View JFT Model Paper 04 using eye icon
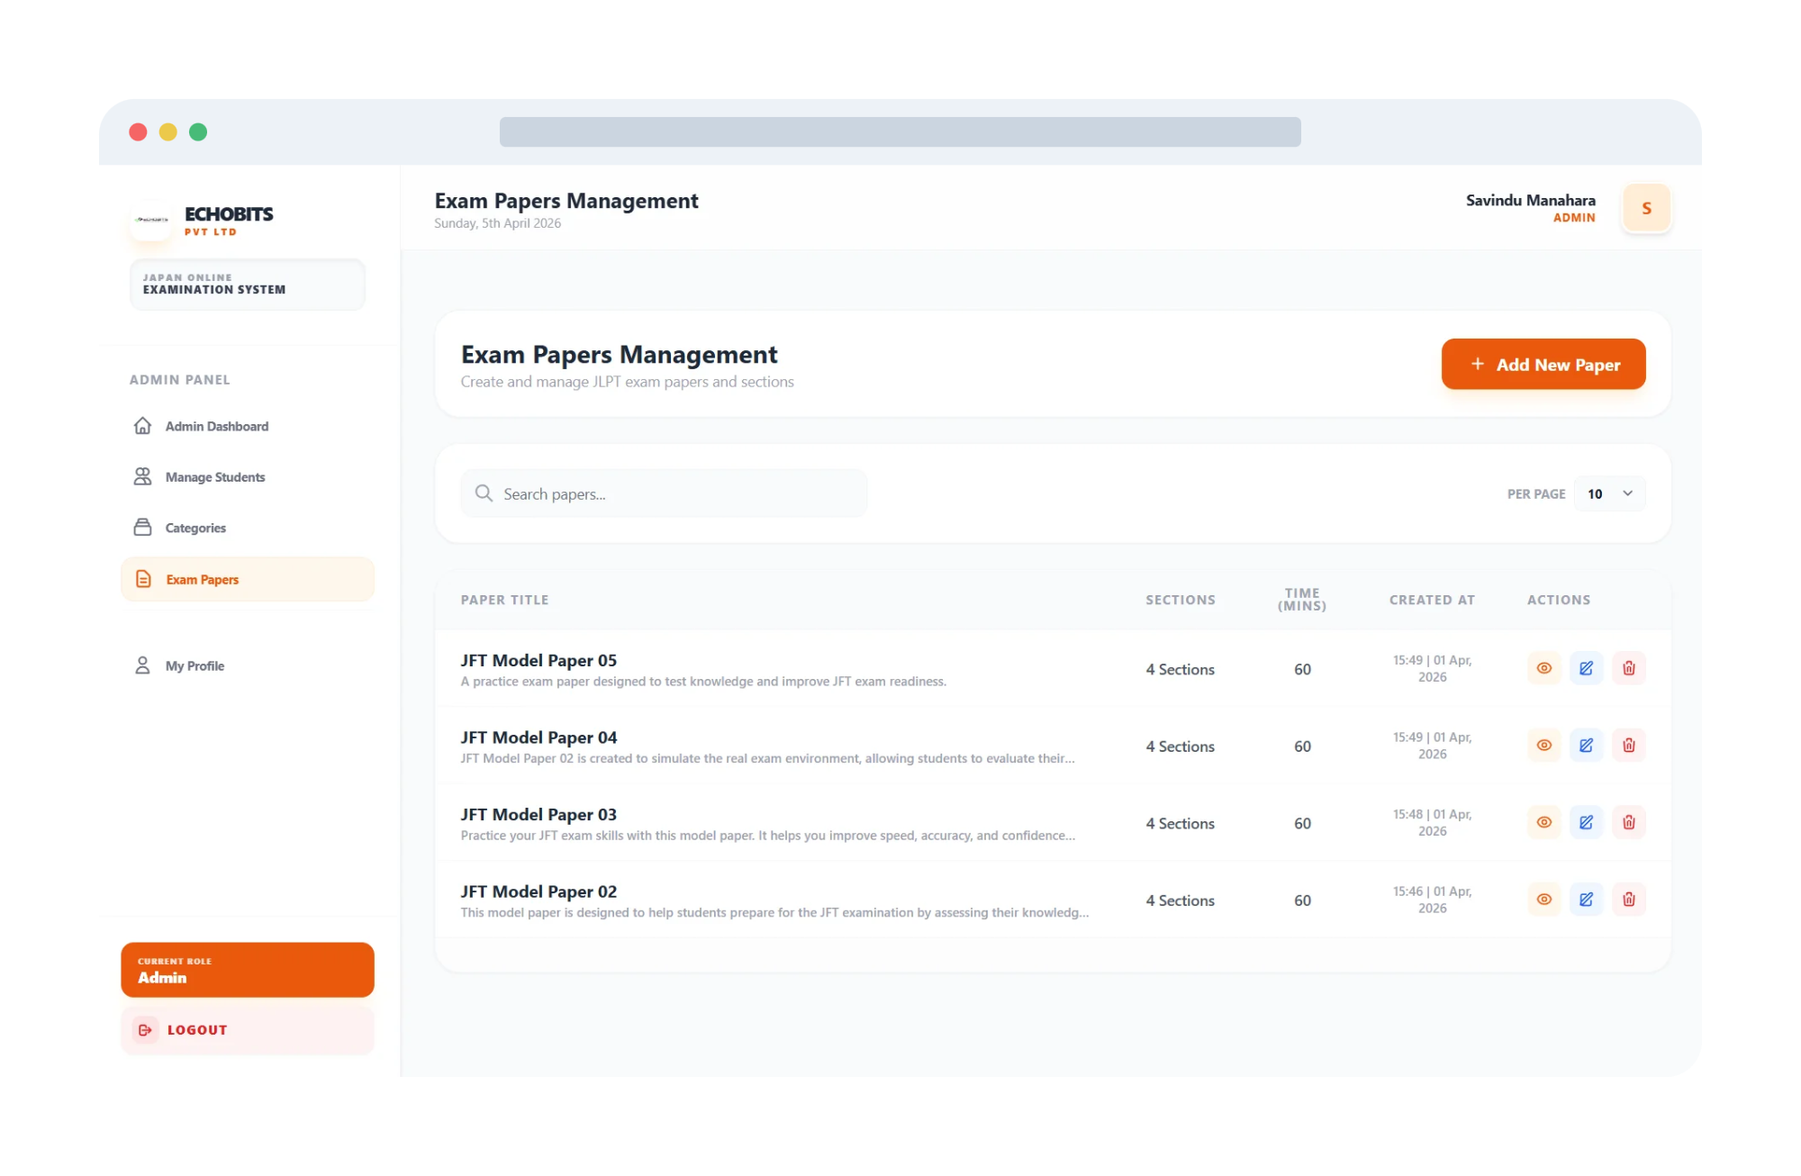 1543,746
